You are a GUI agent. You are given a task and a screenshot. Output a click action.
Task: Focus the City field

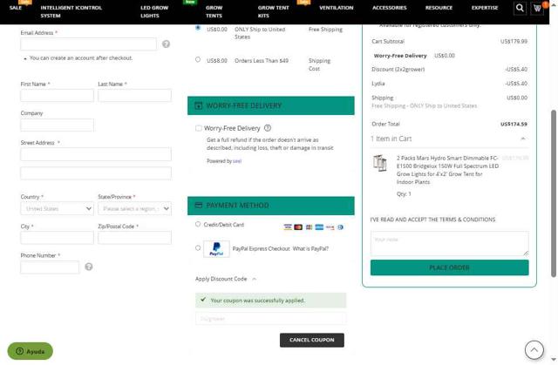coord(57,238)
